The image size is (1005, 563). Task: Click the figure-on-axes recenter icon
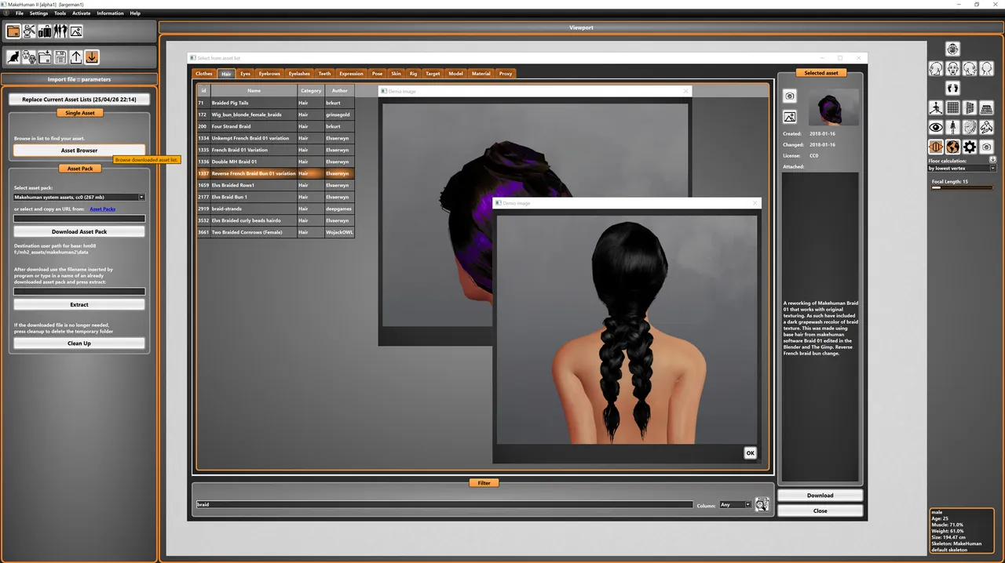click(936, 107)
